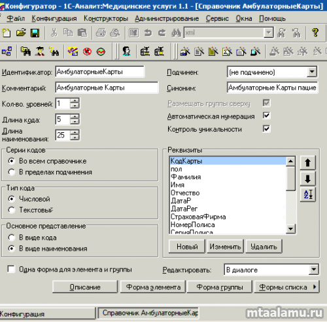This screenshot has width=327, height=322.
Task: Click the Форма группы button
Action: (x=220, y=287)
